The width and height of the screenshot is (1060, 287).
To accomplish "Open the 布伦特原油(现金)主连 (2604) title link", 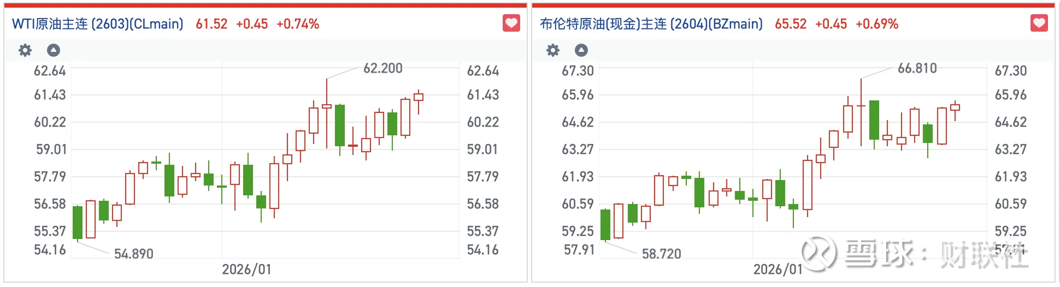I will (651, 24).
